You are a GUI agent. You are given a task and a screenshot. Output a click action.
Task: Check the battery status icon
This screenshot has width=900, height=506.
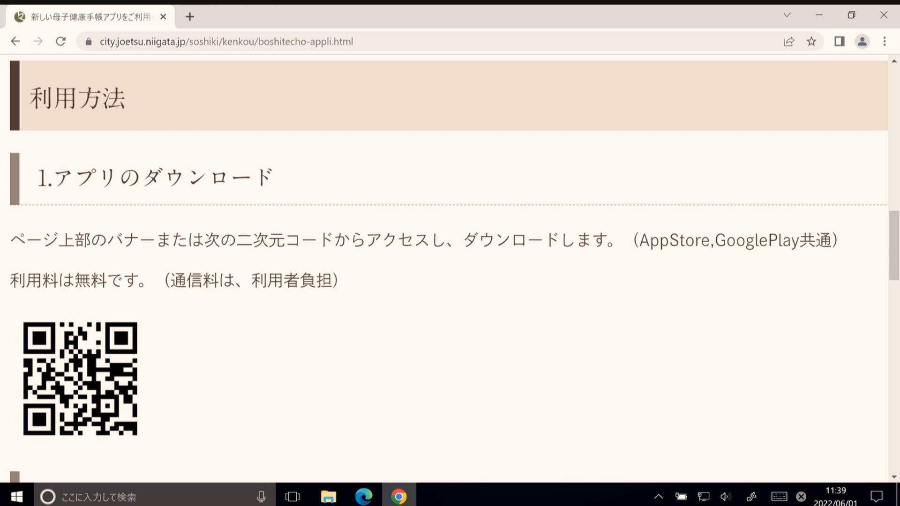(x=681, y=497)
